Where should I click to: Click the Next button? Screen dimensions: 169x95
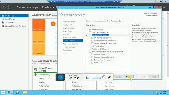129,77
